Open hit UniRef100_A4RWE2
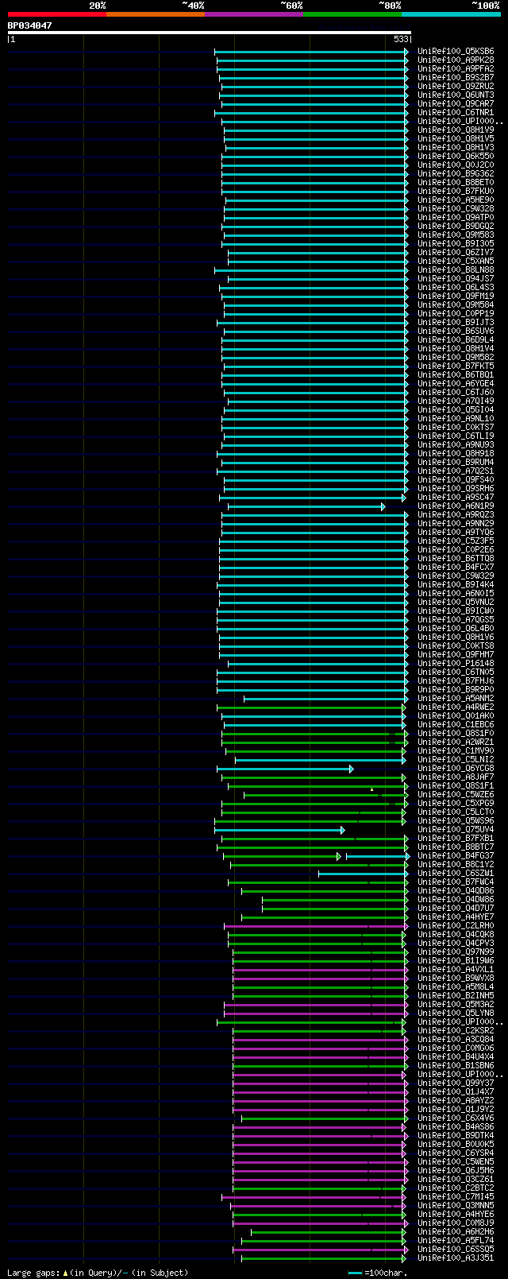The height and width of the screenshot is (1279, 508). tap(456, 707)
